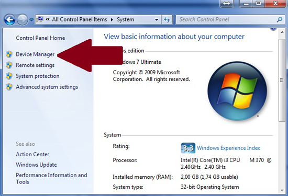Click the See also heading
The height and width of the screenshot is (196, 288).
(x=25, y=144)
